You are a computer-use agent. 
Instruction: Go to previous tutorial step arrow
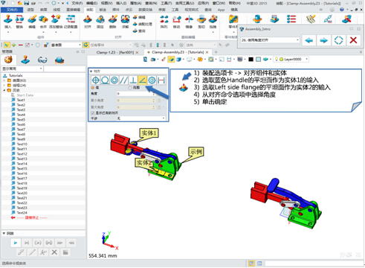(x=309, y=40)
